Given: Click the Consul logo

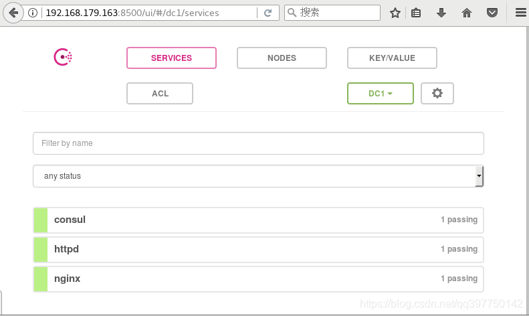Looking at the screenshot, I should pos(63,57).
